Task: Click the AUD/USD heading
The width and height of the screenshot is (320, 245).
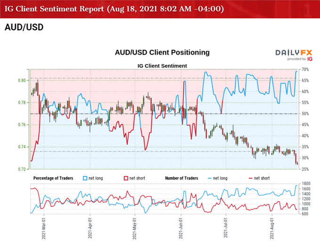Action: point(24,27)
